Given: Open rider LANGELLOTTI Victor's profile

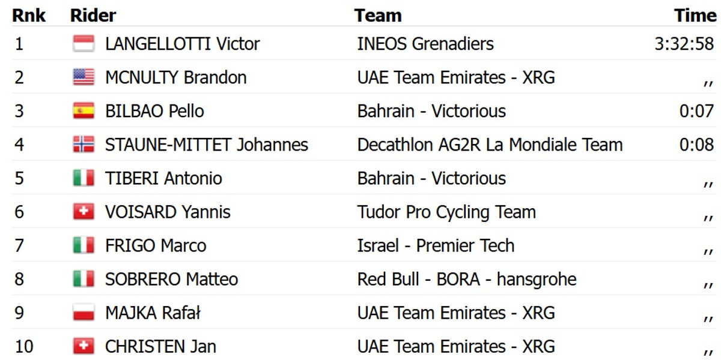Looking at the screenshot, I should click(182, 44).
